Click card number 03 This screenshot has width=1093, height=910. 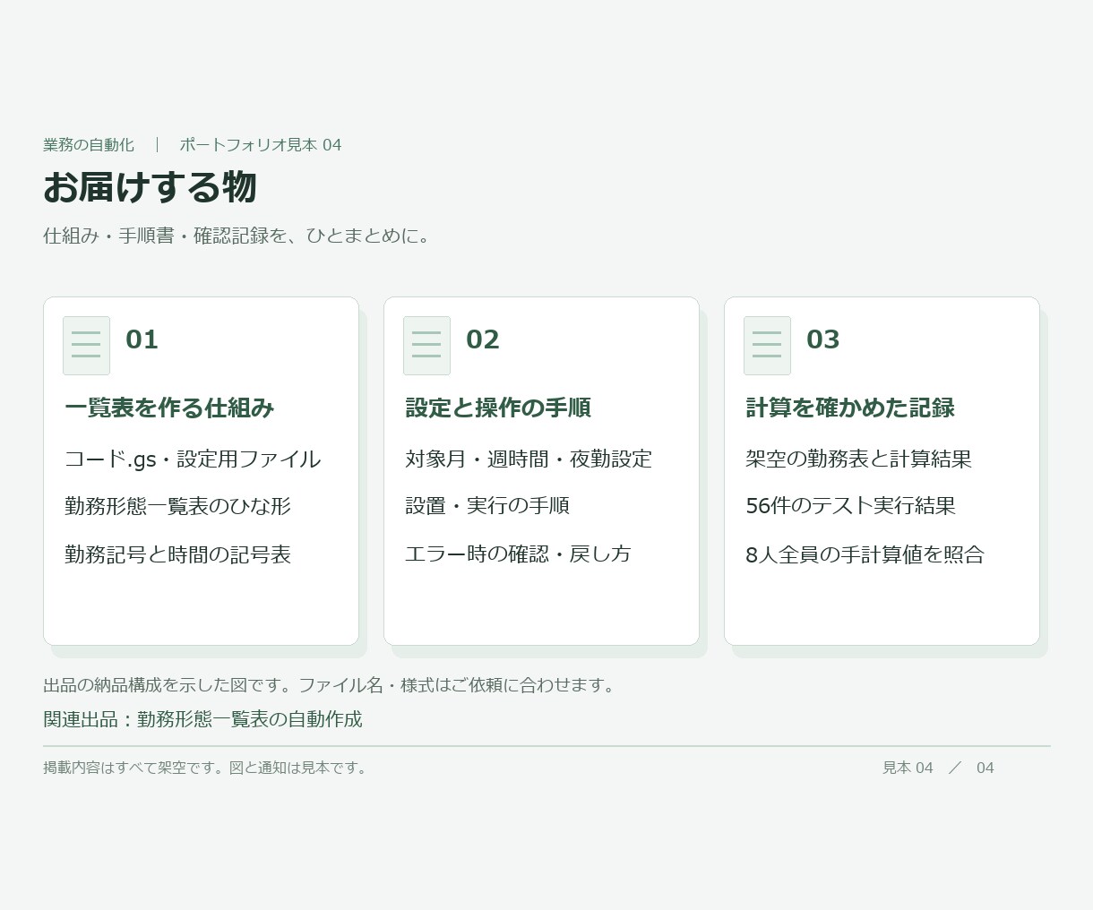(822, 339)
